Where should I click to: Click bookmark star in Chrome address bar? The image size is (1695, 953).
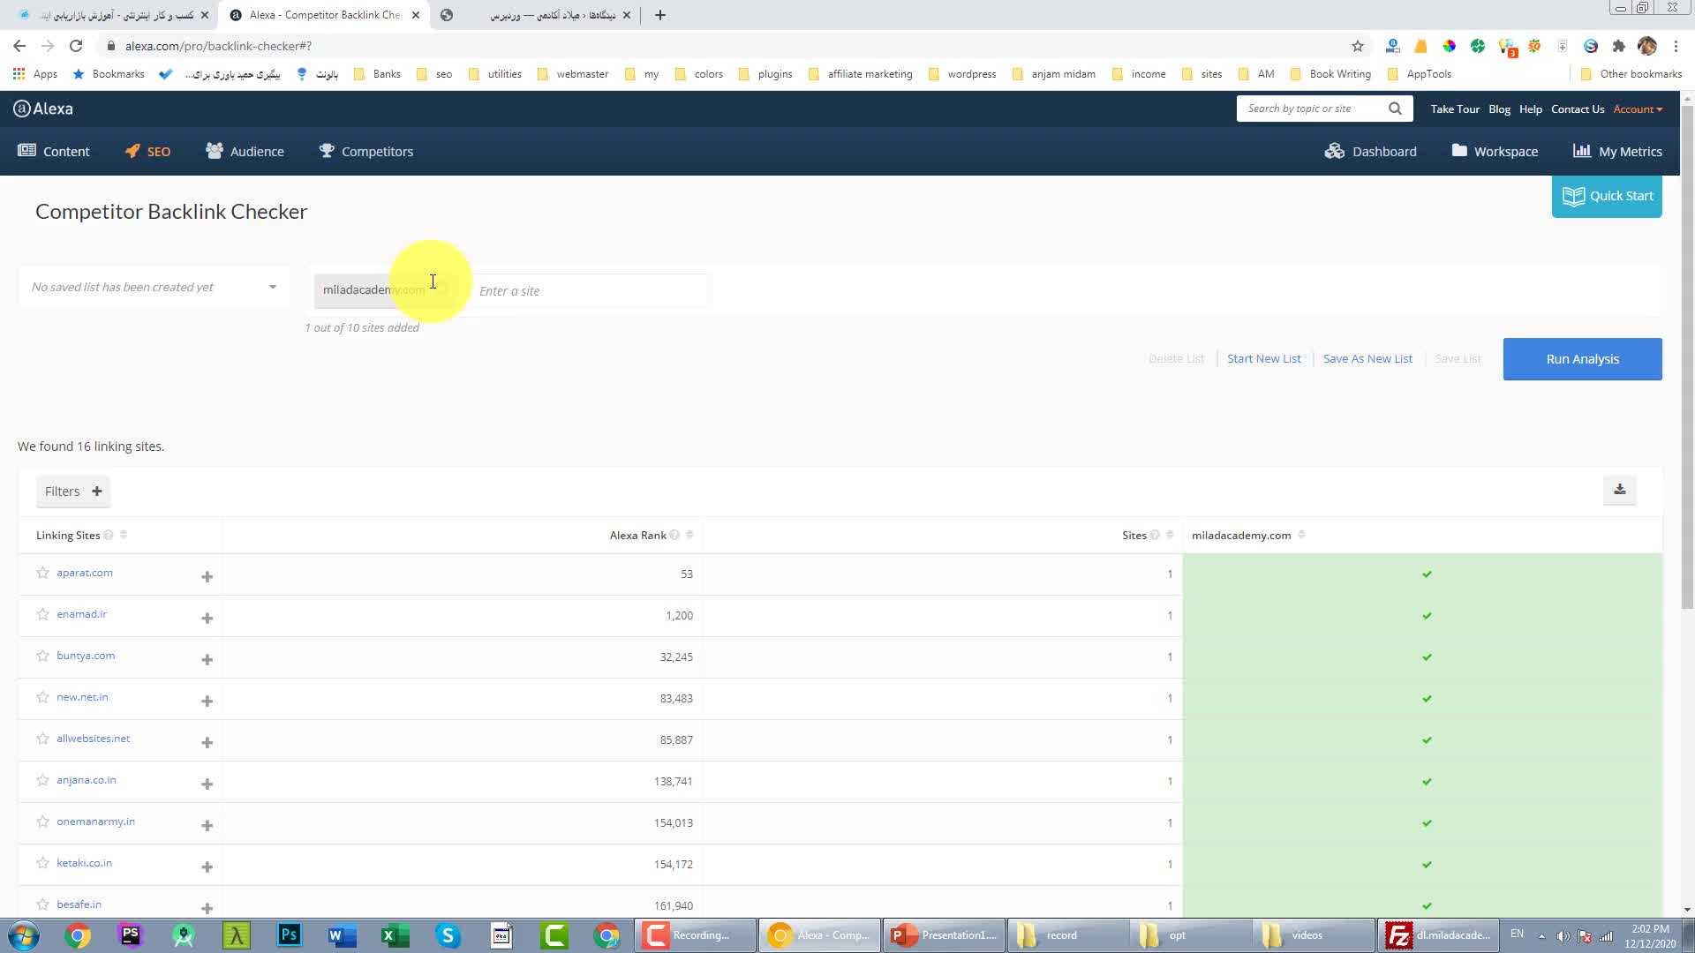1358,46
